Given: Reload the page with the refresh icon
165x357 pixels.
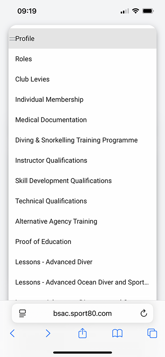Looking at the screenshot, I should (x=144, y=314).
